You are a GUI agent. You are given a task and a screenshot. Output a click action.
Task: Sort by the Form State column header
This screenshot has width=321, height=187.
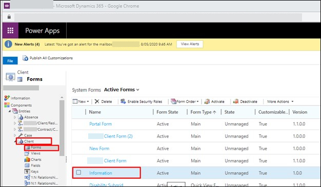pos(167,112)
